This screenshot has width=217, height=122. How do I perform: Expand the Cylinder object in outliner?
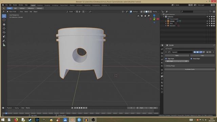[166, 21]
